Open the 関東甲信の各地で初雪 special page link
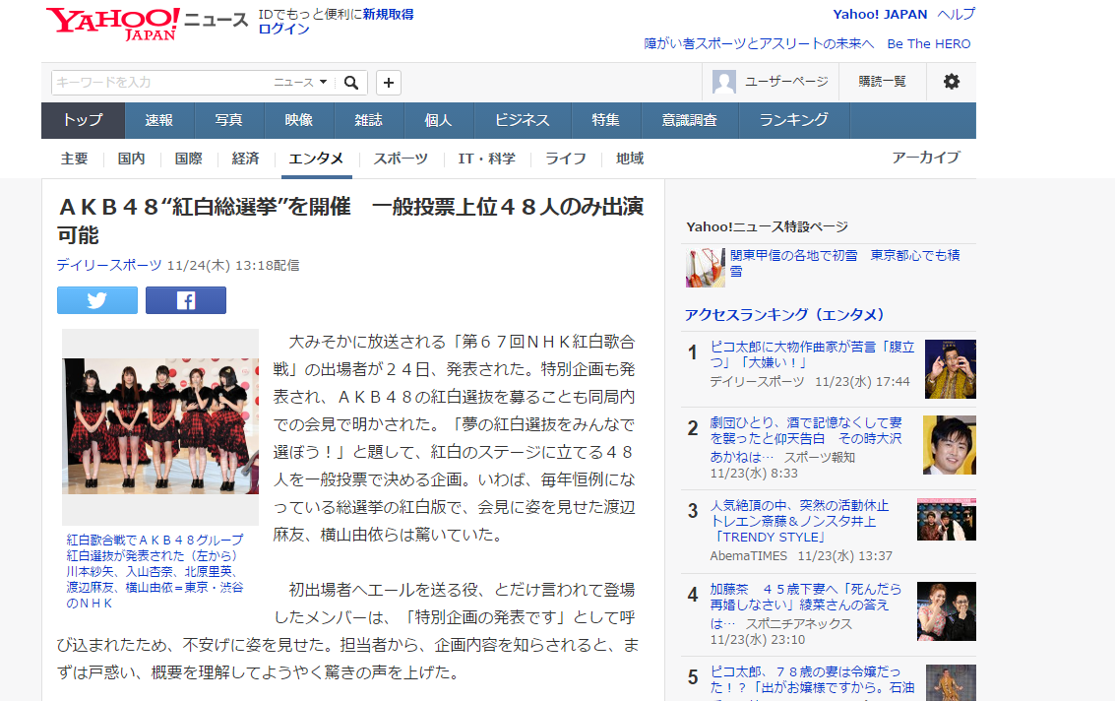 844,263
